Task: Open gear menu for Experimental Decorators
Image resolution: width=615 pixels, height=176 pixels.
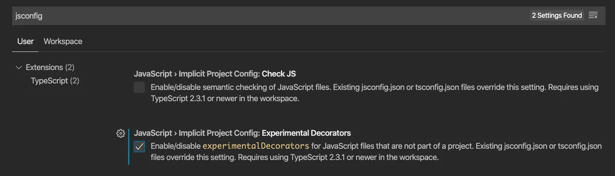Action: [x=121, y=133]
